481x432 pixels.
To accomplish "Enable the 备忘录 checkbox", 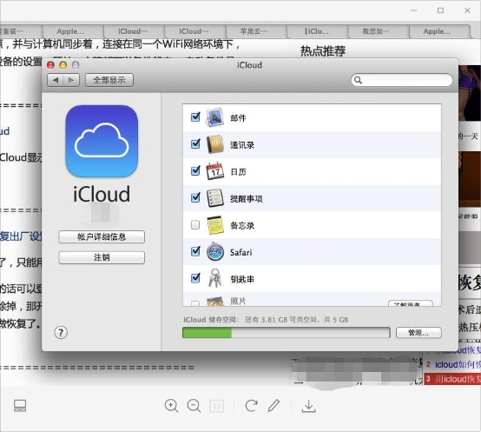I will point(195,225).
